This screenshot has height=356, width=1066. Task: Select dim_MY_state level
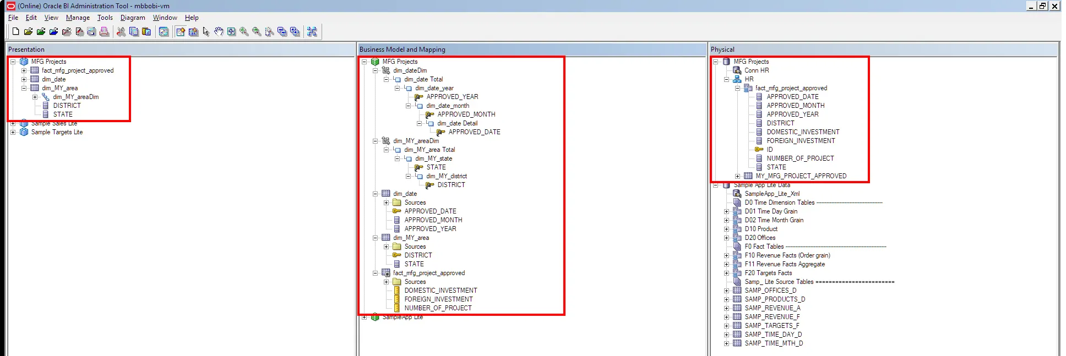tap(433, 158)
